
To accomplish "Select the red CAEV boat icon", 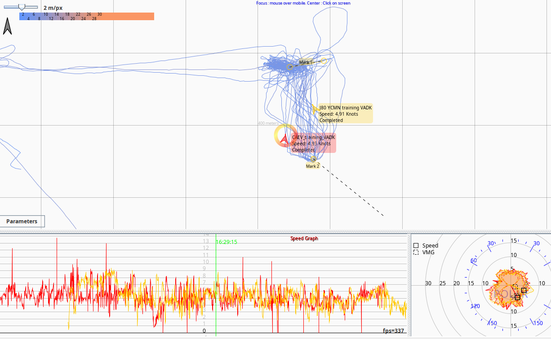I will click(x=284, y=140).
